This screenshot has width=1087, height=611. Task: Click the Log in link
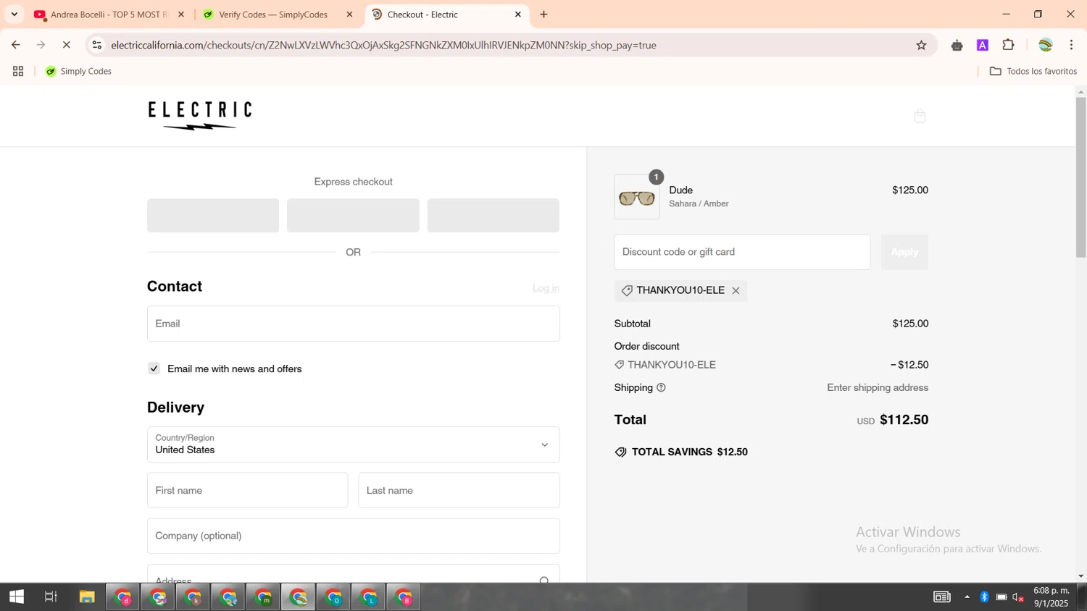546,288
